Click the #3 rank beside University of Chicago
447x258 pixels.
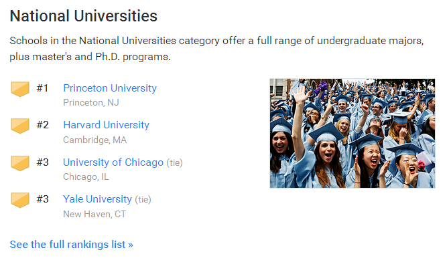(42, 162)
